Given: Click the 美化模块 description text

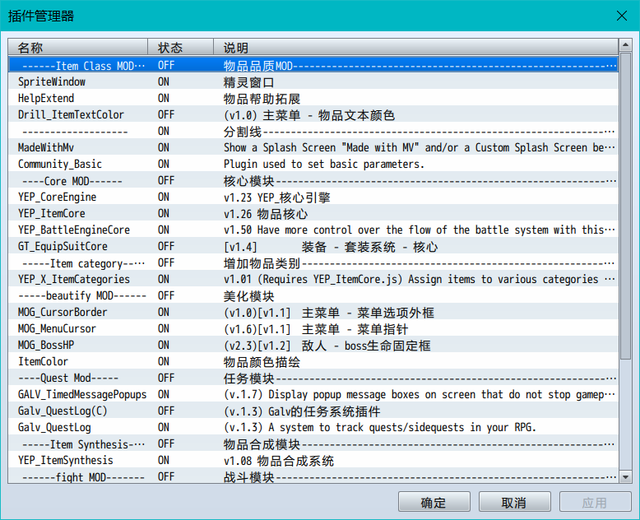Looking at the screenshot, I should tap(248, 296).
